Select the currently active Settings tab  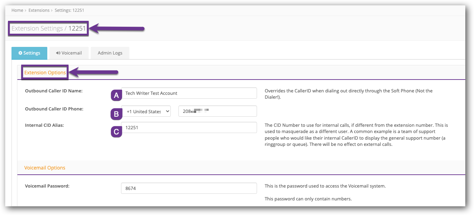[29, 53]
